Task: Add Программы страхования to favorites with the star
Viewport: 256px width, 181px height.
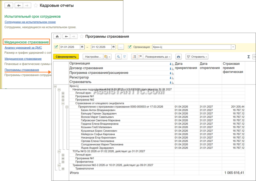Action: tap(82, 36)
